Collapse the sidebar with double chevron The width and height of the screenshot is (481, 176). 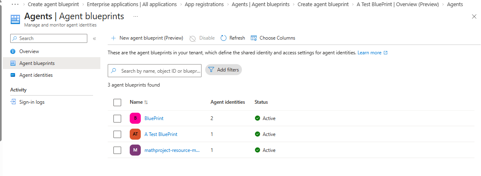click(x=95, y=38)
